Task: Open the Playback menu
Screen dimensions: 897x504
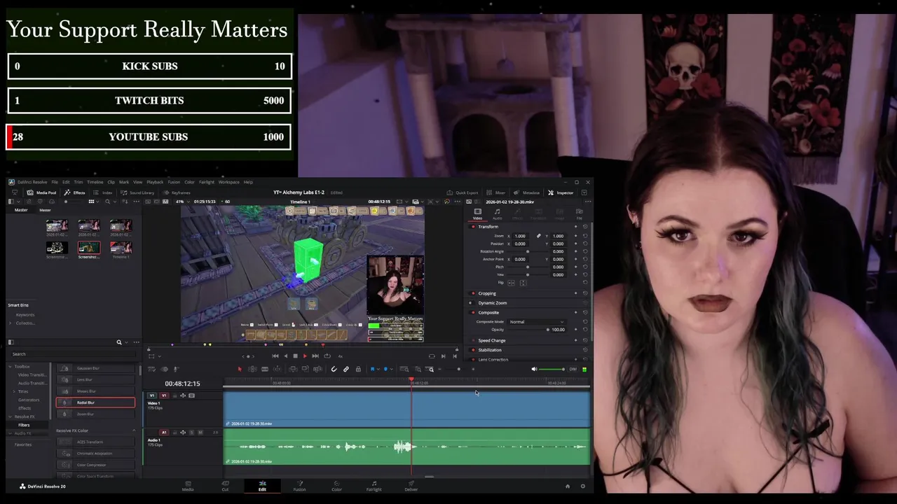Action: (155, 182)
